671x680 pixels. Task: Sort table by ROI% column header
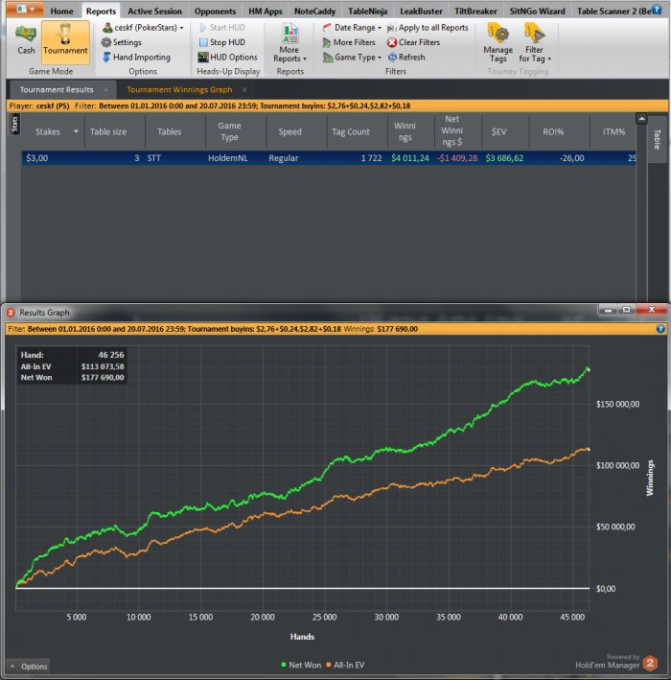(x=553, y=131)
